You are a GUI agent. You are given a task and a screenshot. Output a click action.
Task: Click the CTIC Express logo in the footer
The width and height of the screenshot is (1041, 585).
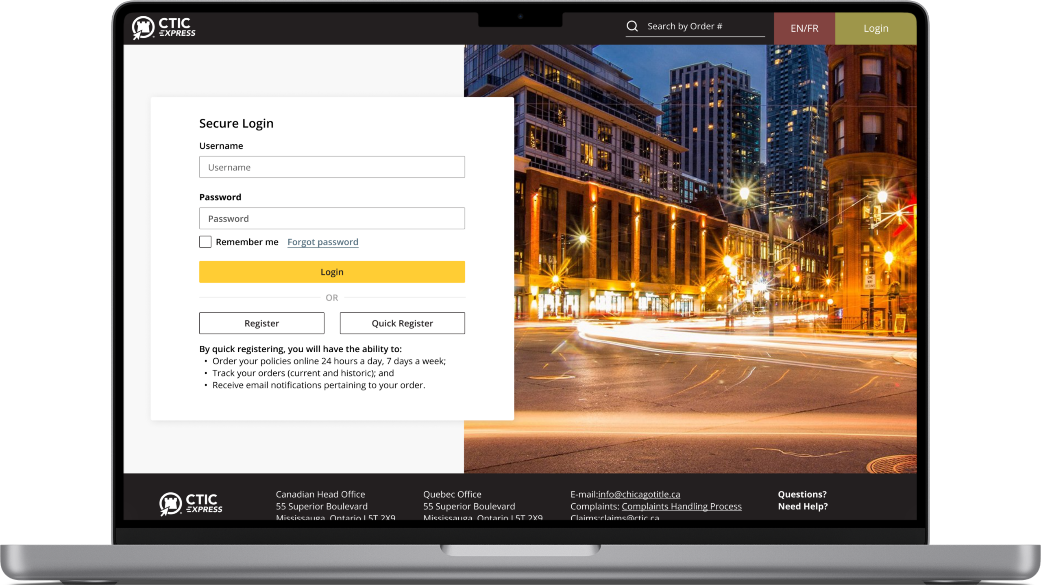coord(191,504)
